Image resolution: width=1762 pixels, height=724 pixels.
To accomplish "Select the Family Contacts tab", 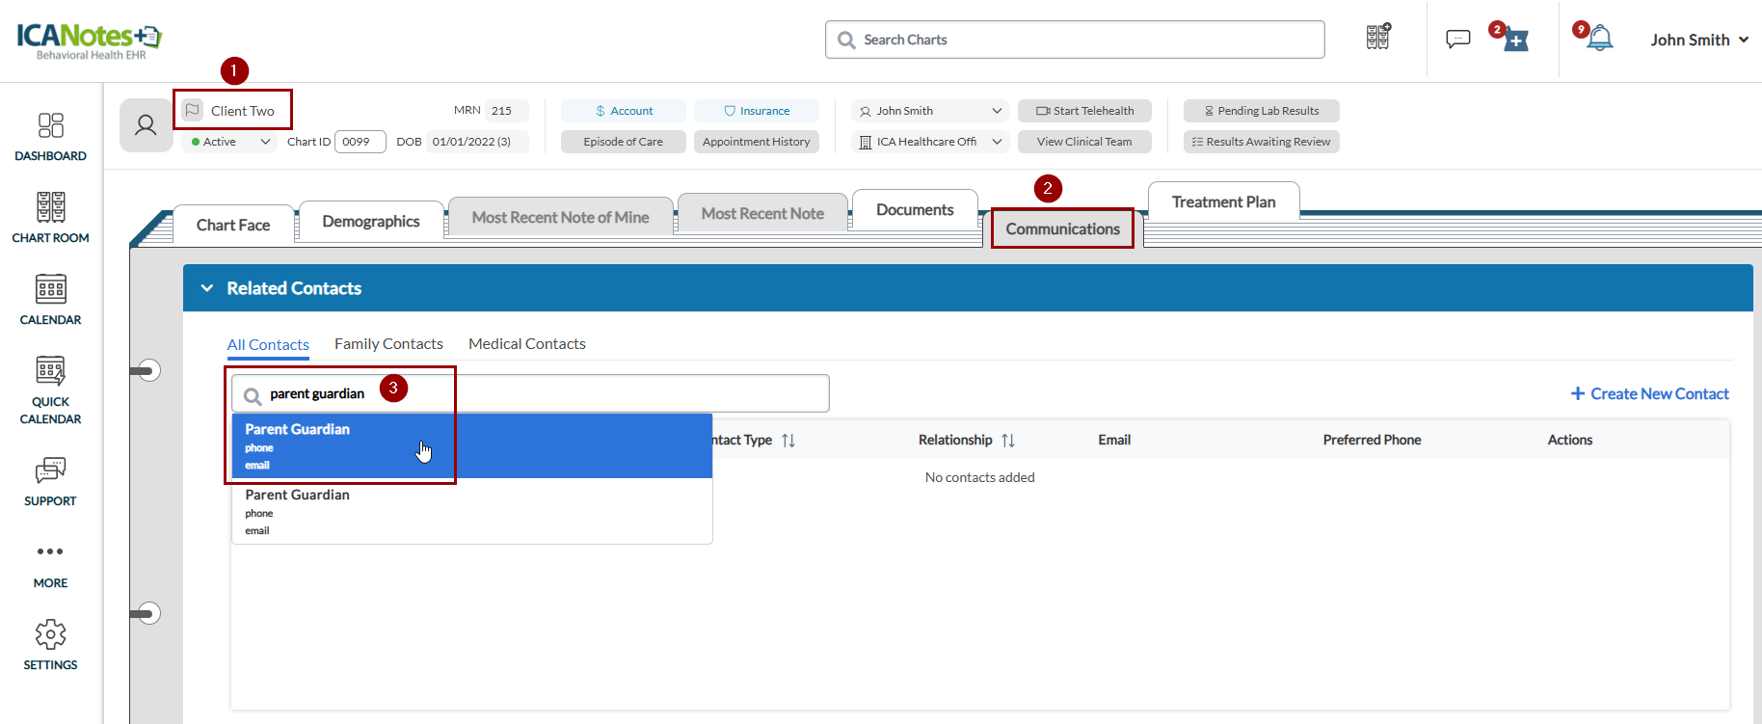I will click(x=388, y=344).
